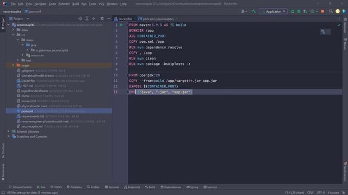348x195 pixels.
Task: Open the File menu
Action: pos(13,4)
